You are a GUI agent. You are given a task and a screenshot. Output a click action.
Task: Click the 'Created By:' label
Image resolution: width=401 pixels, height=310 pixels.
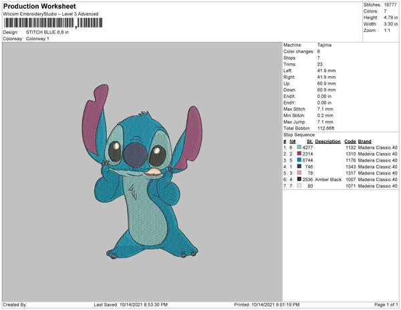point(15,305)
